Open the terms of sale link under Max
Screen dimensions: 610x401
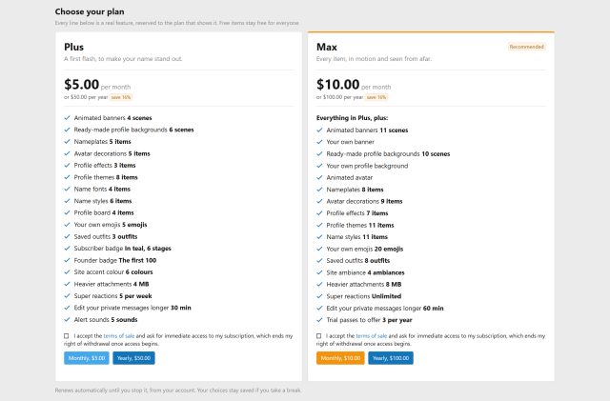(372, 336)
